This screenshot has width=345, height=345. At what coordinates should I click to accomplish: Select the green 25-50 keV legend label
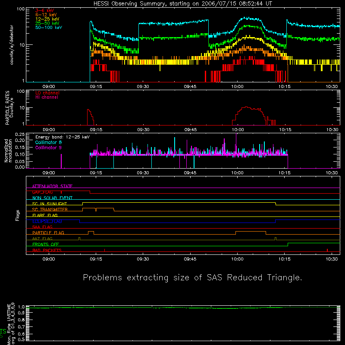tap(47, 23)
